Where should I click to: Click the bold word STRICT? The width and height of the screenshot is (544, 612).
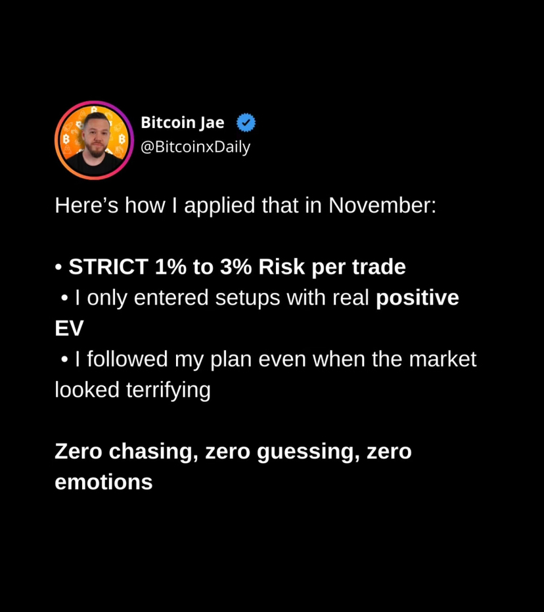[108, 267]
